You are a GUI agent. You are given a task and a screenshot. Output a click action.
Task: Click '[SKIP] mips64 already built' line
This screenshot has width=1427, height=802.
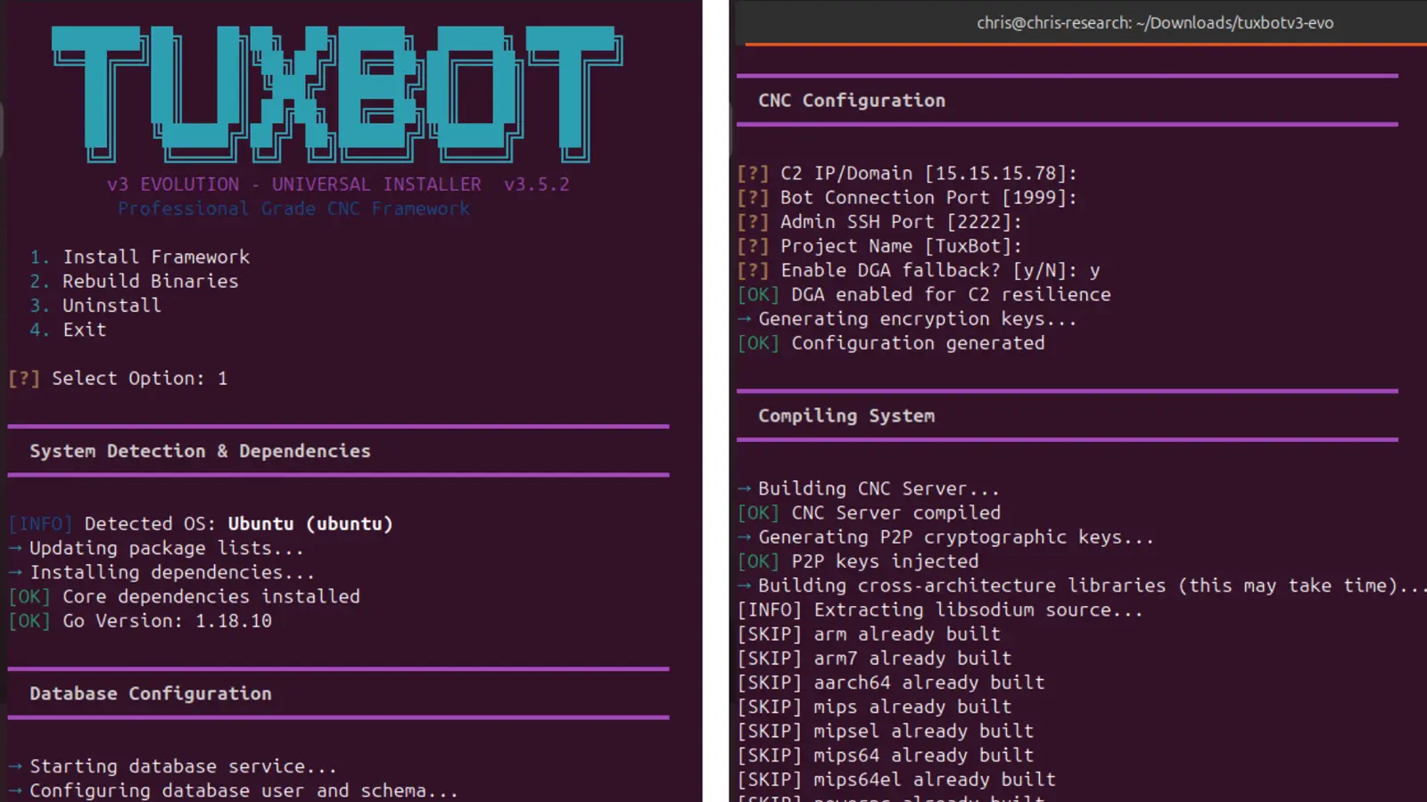[x=886, y=756]
